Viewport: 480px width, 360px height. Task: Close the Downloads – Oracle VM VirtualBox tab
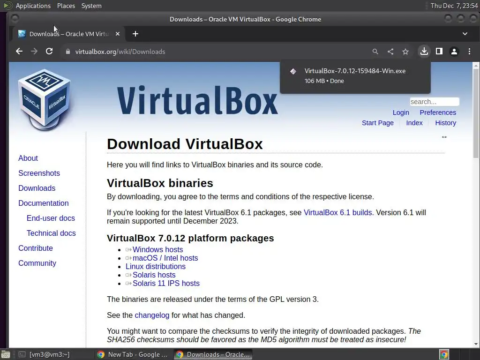click(x=118, y=34)
